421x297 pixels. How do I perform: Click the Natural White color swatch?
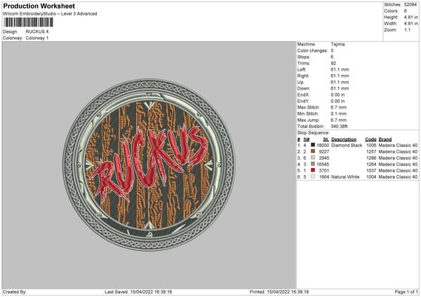[x=313, y=177]
